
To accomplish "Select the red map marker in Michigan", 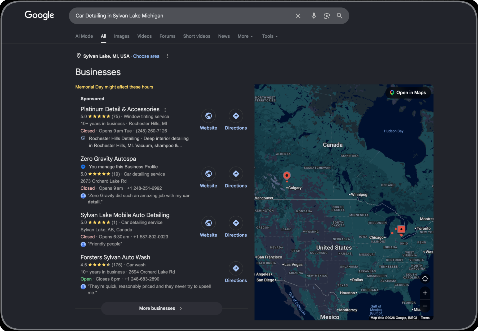I will click(401, 229).
